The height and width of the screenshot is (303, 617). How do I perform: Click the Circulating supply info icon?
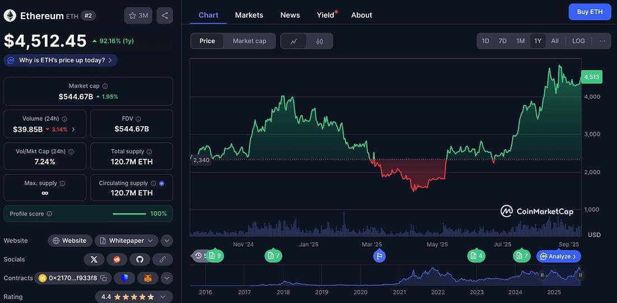(154, 183)
